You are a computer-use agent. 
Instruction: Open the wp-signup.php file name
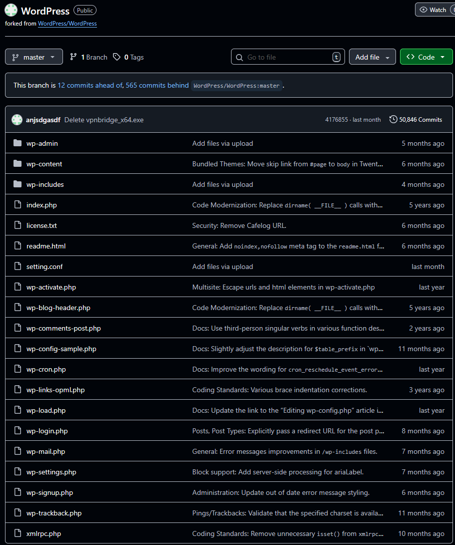coord(49,492)
